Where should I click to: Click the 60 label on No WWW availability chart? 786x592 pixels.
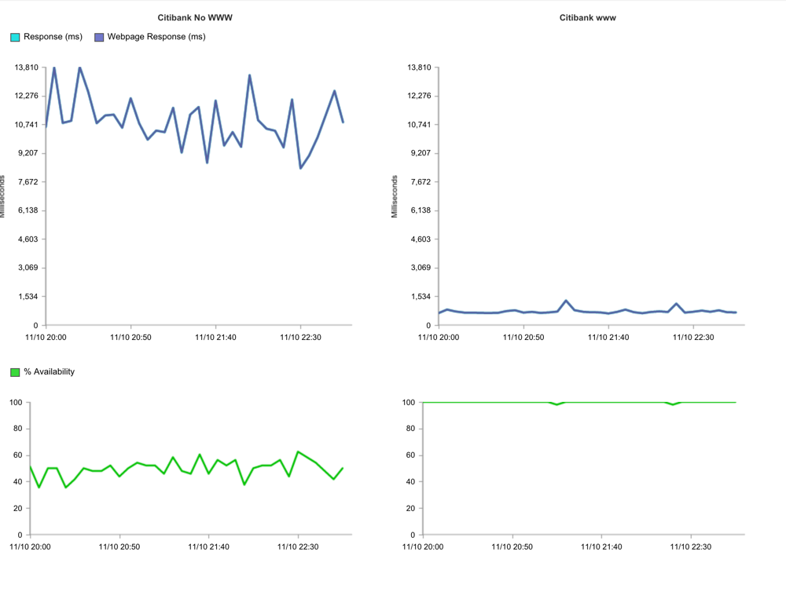[18, 455]
